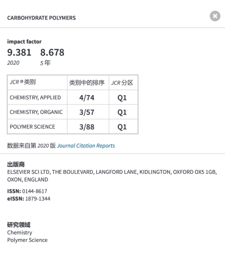Image resolution: width=225 pixels, height=253 pixels.
Task: Select the 2020 impact factor value 9.381
Action: pos(20,52)
